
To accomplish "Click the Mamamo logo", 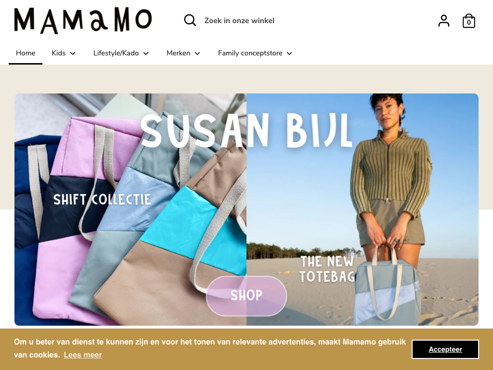I will 83,20.
